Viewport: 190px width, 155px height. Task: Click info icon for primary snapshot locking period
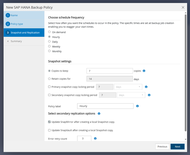coord(146,87)
